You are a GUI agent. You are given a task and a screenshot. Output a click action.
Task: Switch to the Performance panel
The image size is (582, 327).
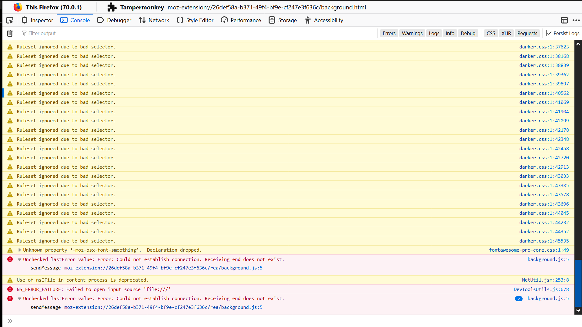pyautogui.click(x=241, y=20)
